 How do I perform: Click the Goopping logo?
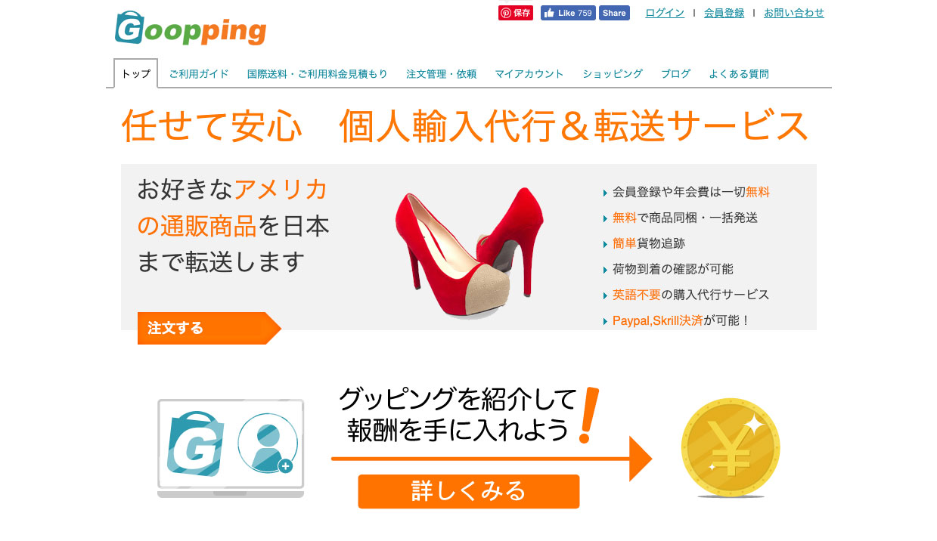(x=191, y=29)
